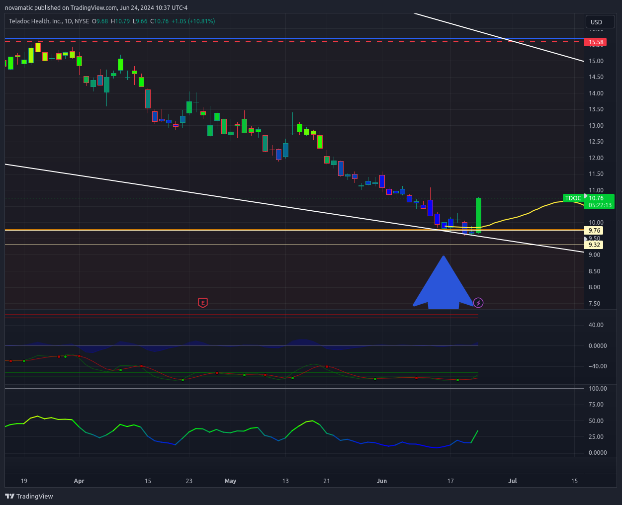Click the Jul date label on time axis
The image size is (622, 505).
pyautogui.click(x=513, y=481)
